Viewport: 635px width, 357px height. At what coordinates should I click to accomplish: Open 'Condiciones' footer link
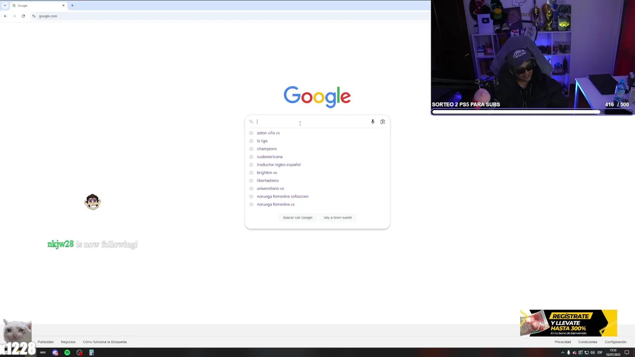(587, 342)
